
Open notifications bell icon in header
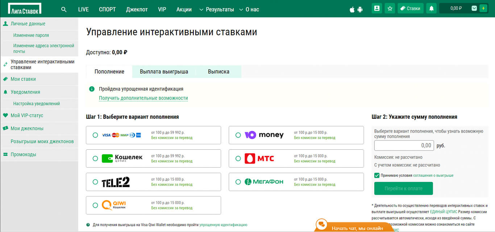(431, 8)
